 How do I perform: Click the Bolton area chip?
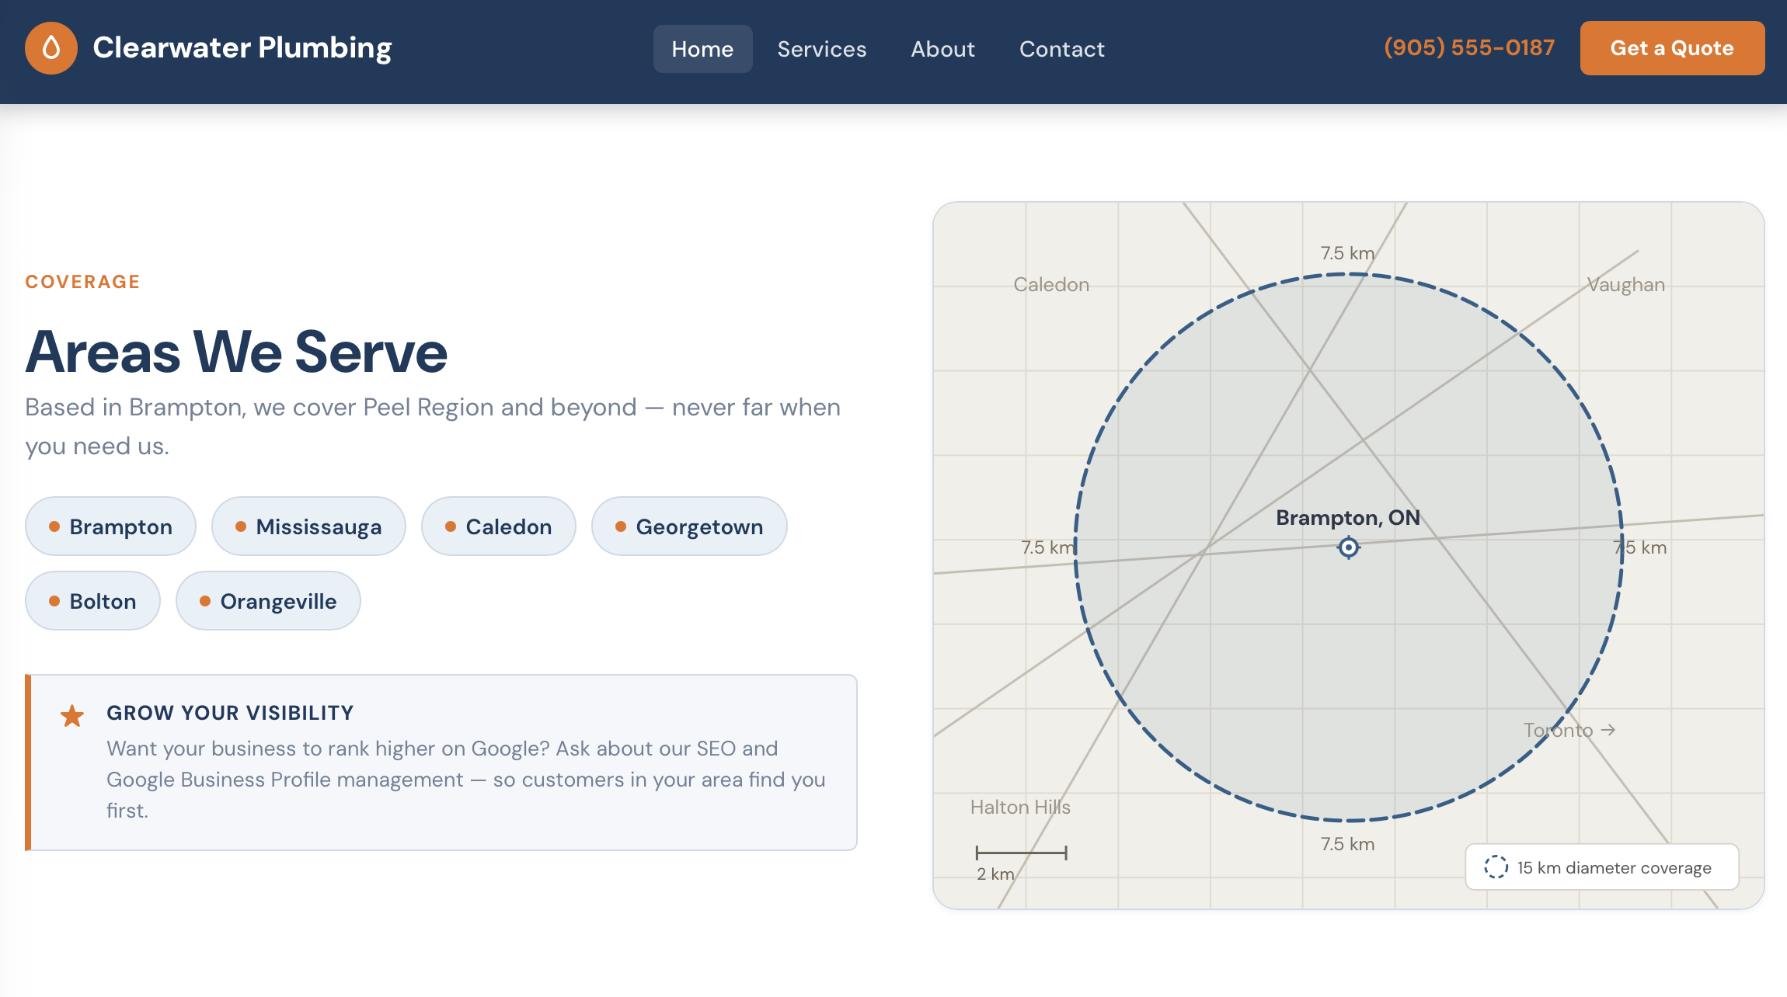(x=92, y=601)
